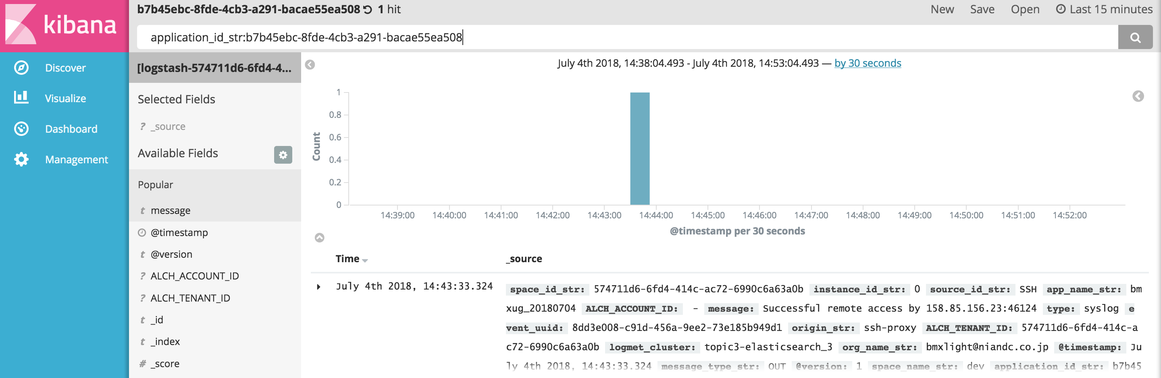Select the @version field
The width and height of the screenshot is (1161, 378).
point(171,255)
